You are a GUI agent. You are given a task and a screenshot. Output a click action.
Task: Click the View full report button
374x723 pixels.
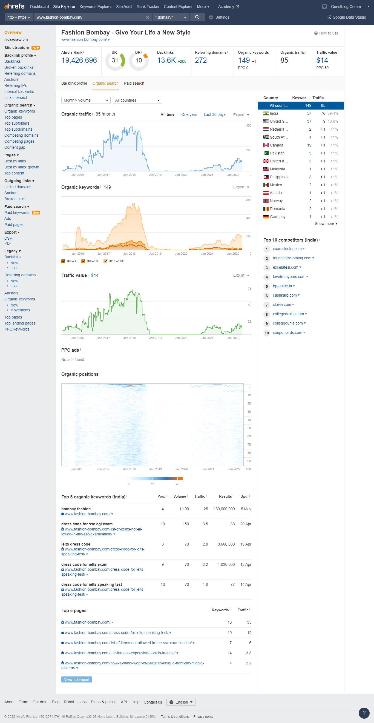(77, 679)
